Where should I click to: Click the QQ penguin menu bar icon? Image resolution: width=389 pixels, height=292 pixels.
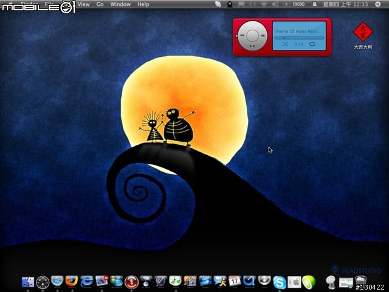230,4
